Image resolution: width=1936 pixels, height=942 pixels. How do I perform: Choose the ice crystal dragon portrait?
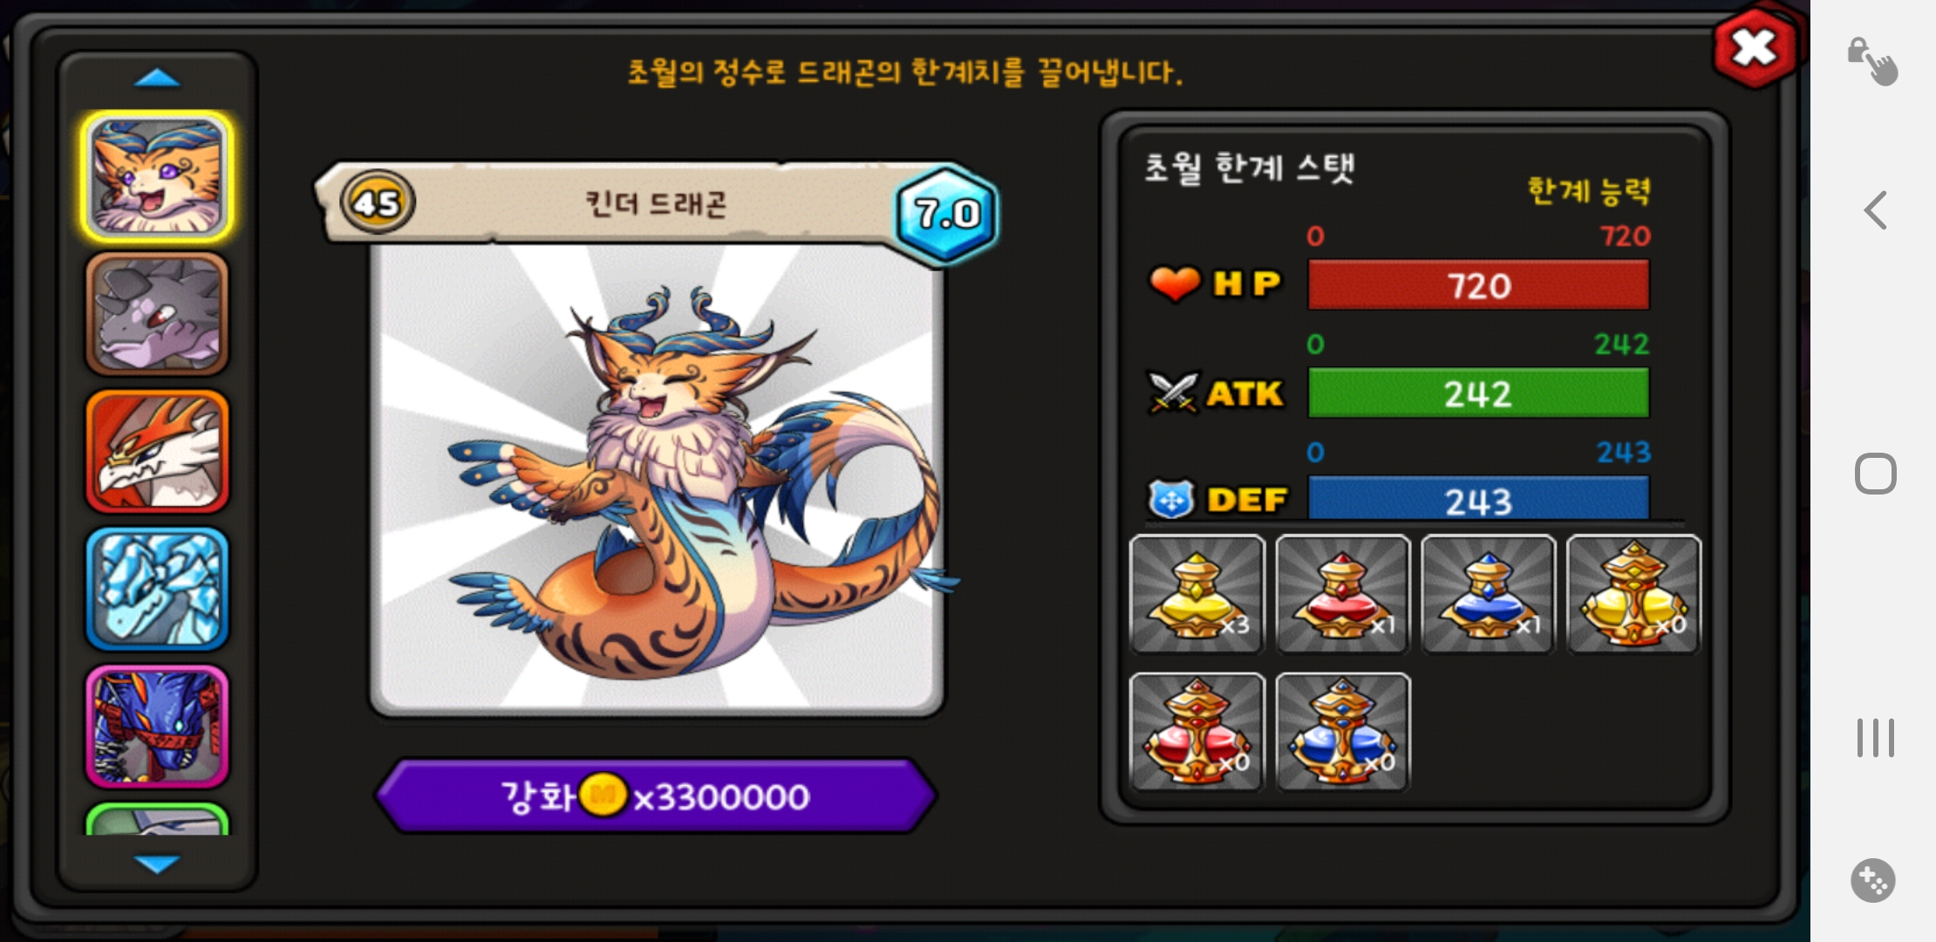point(157,590)
